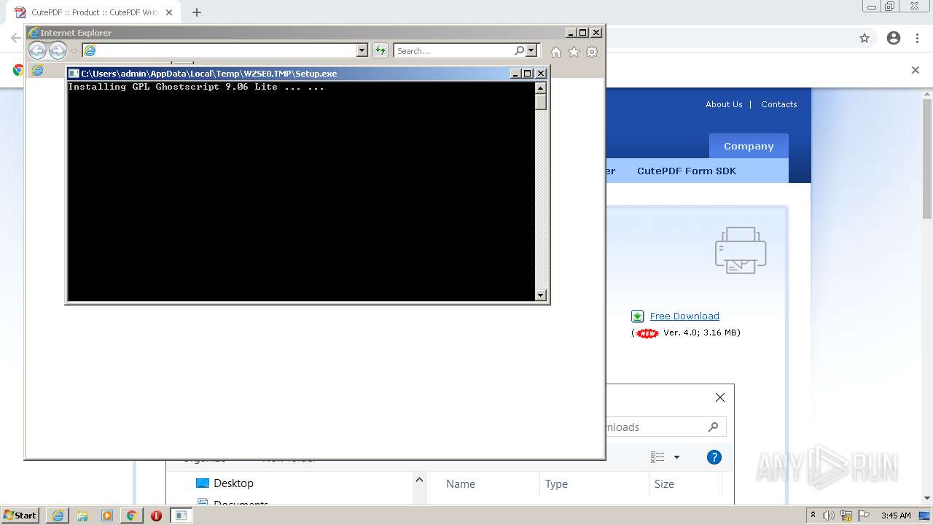Open view options dropdown arrow in file dialog
The image size is (933, 525).
click(676, 457)
